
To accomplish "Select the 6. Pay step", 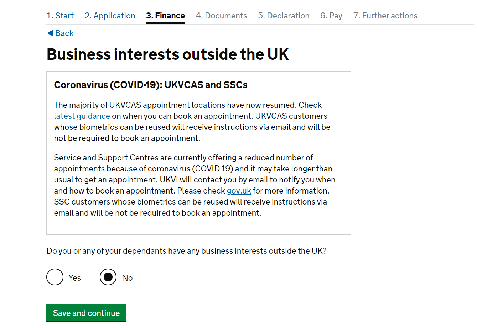I will (331, 16).
